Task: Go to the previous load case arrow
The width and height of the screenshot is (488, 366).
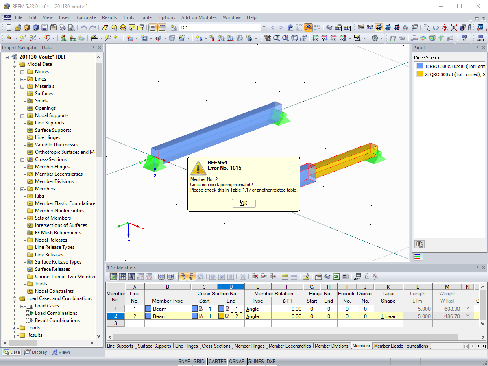Action: click(x=272, y=28)
